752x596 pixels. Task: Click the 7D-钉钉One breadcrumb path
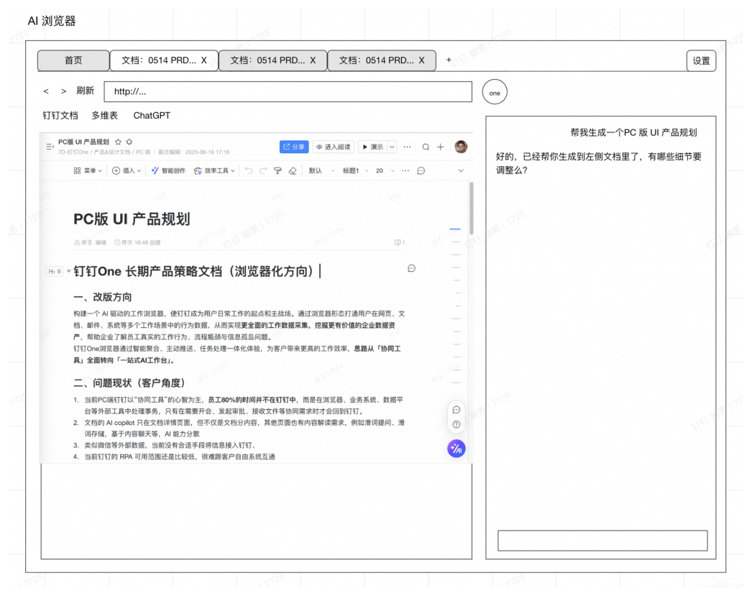[104, 152]
